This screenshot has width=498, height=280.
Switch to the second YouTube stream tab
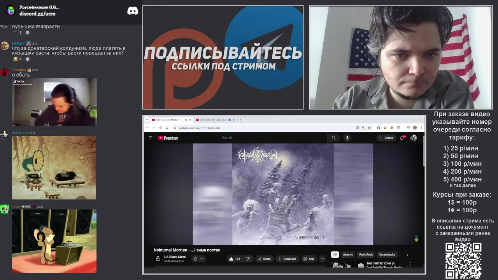tap(214, 120)
